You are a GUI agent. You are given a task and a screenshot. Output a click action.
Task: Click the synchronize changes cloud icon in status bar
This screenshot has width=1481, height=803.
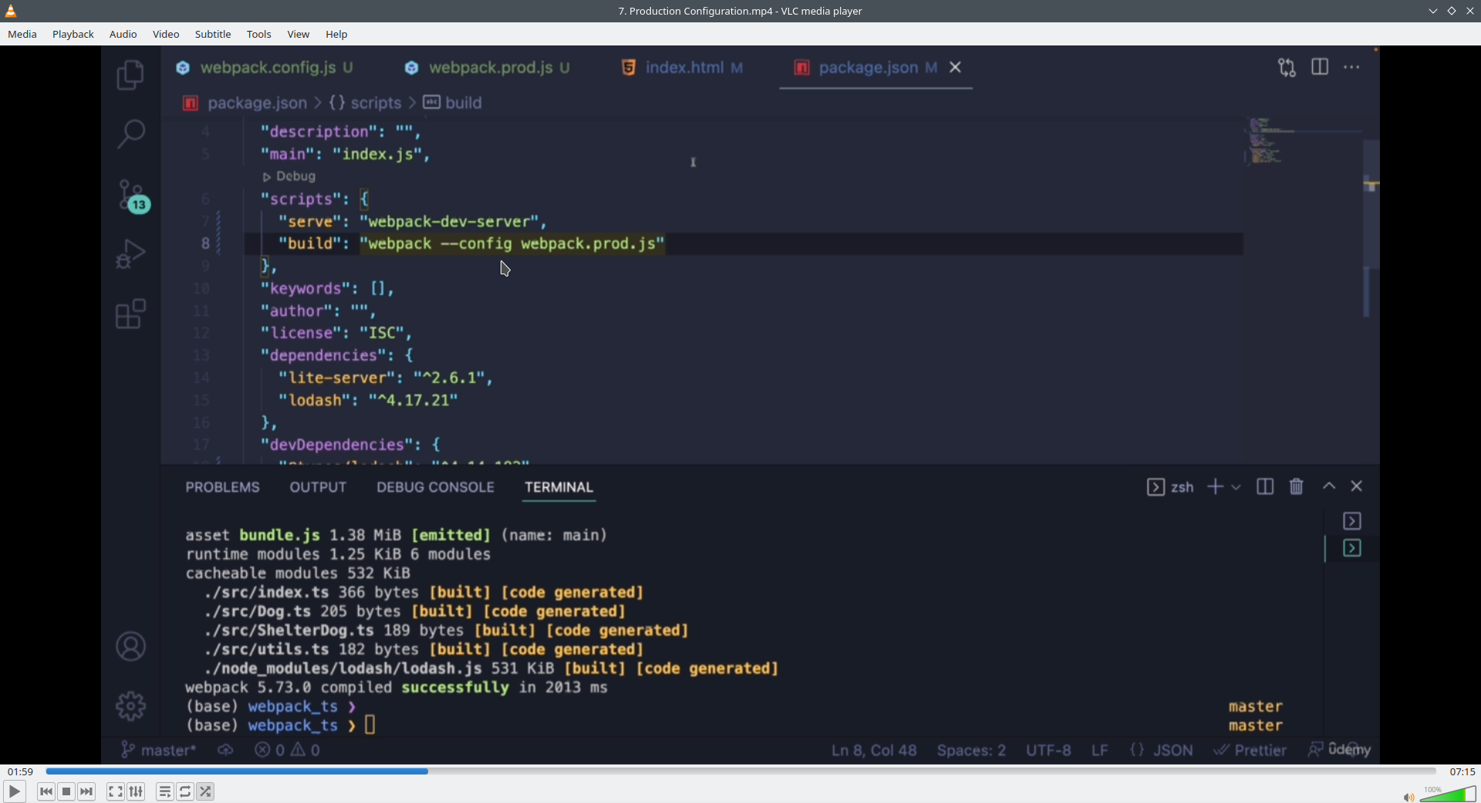(225, 750)
